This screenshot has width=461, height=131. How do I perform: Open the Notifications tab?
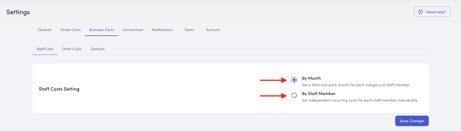162,30
